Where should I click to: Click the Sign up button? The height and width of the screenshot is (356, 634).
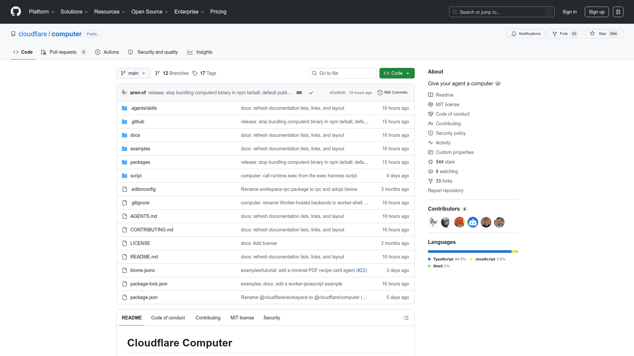597,12
